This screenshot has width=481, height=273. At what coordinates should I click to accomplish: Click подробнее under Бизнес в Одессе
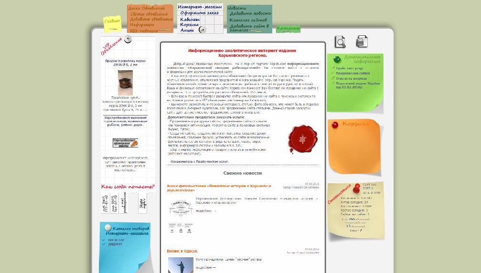(205, 267)
